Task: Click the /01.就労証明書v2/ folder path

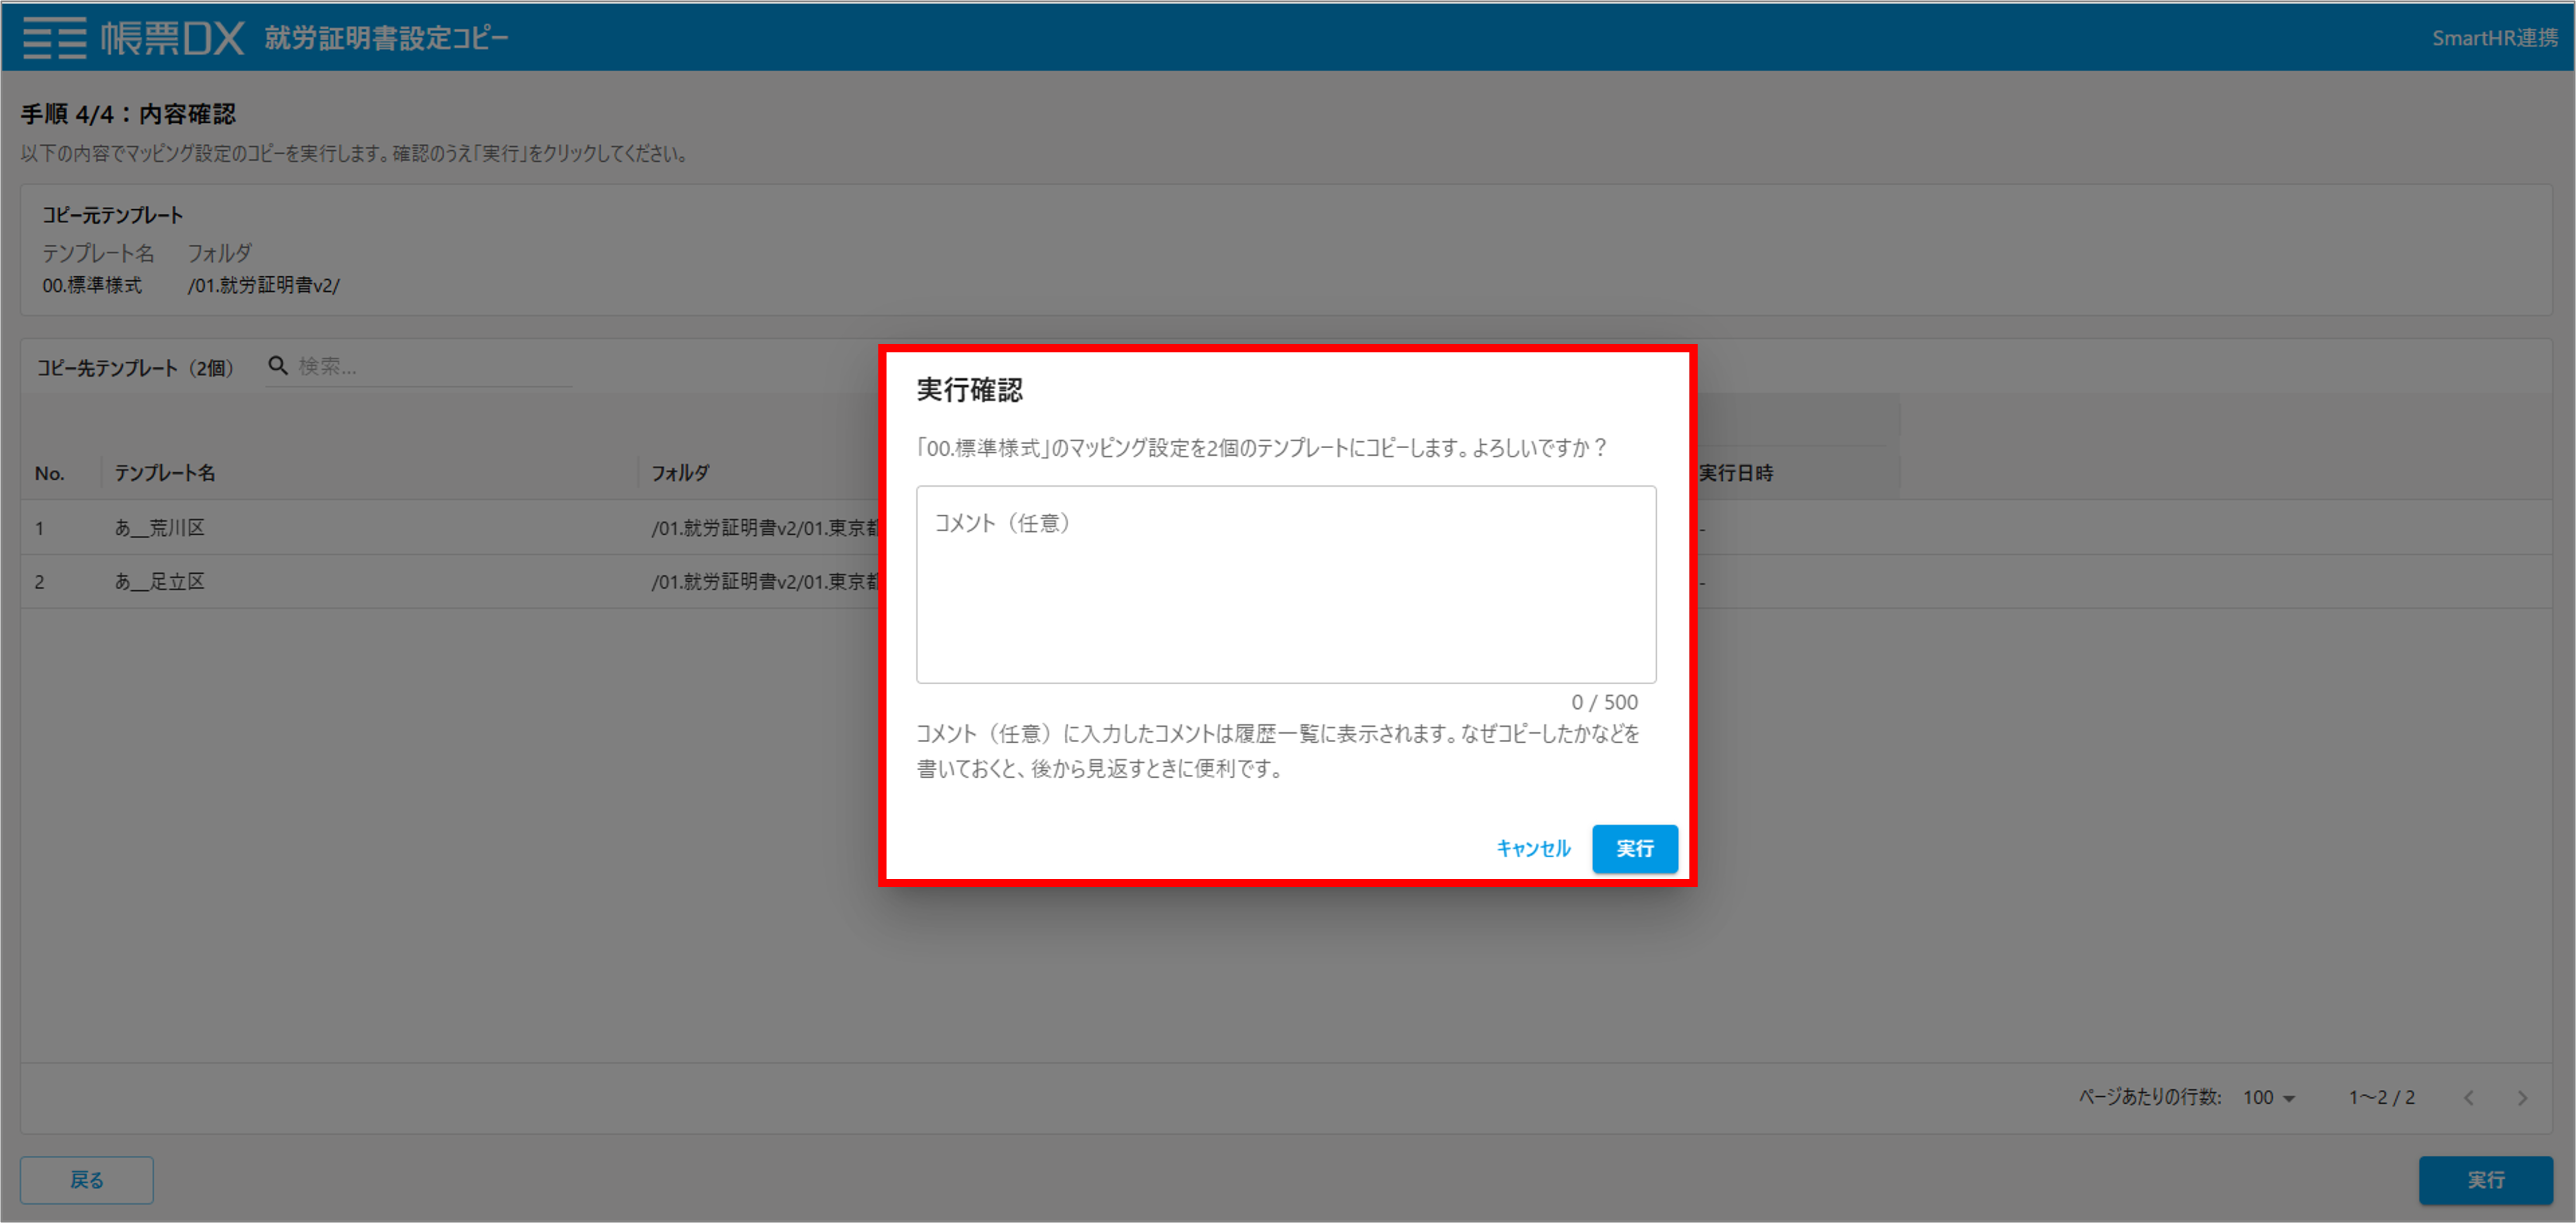Action: click(264, 286)
